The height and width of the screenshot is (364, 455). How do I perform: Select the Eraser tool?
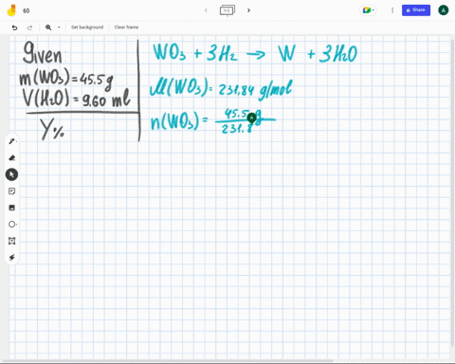(x=11, y=157)
